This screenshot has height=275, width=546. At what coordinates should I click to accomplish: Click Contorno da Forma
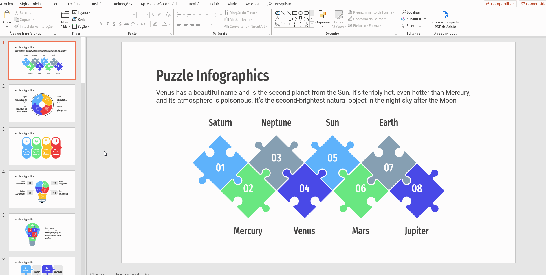pos(367,19)
